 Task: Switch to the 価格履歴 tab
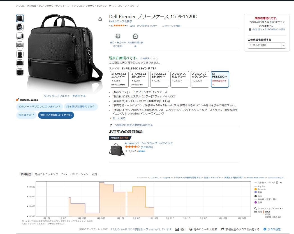coord(26,174)
